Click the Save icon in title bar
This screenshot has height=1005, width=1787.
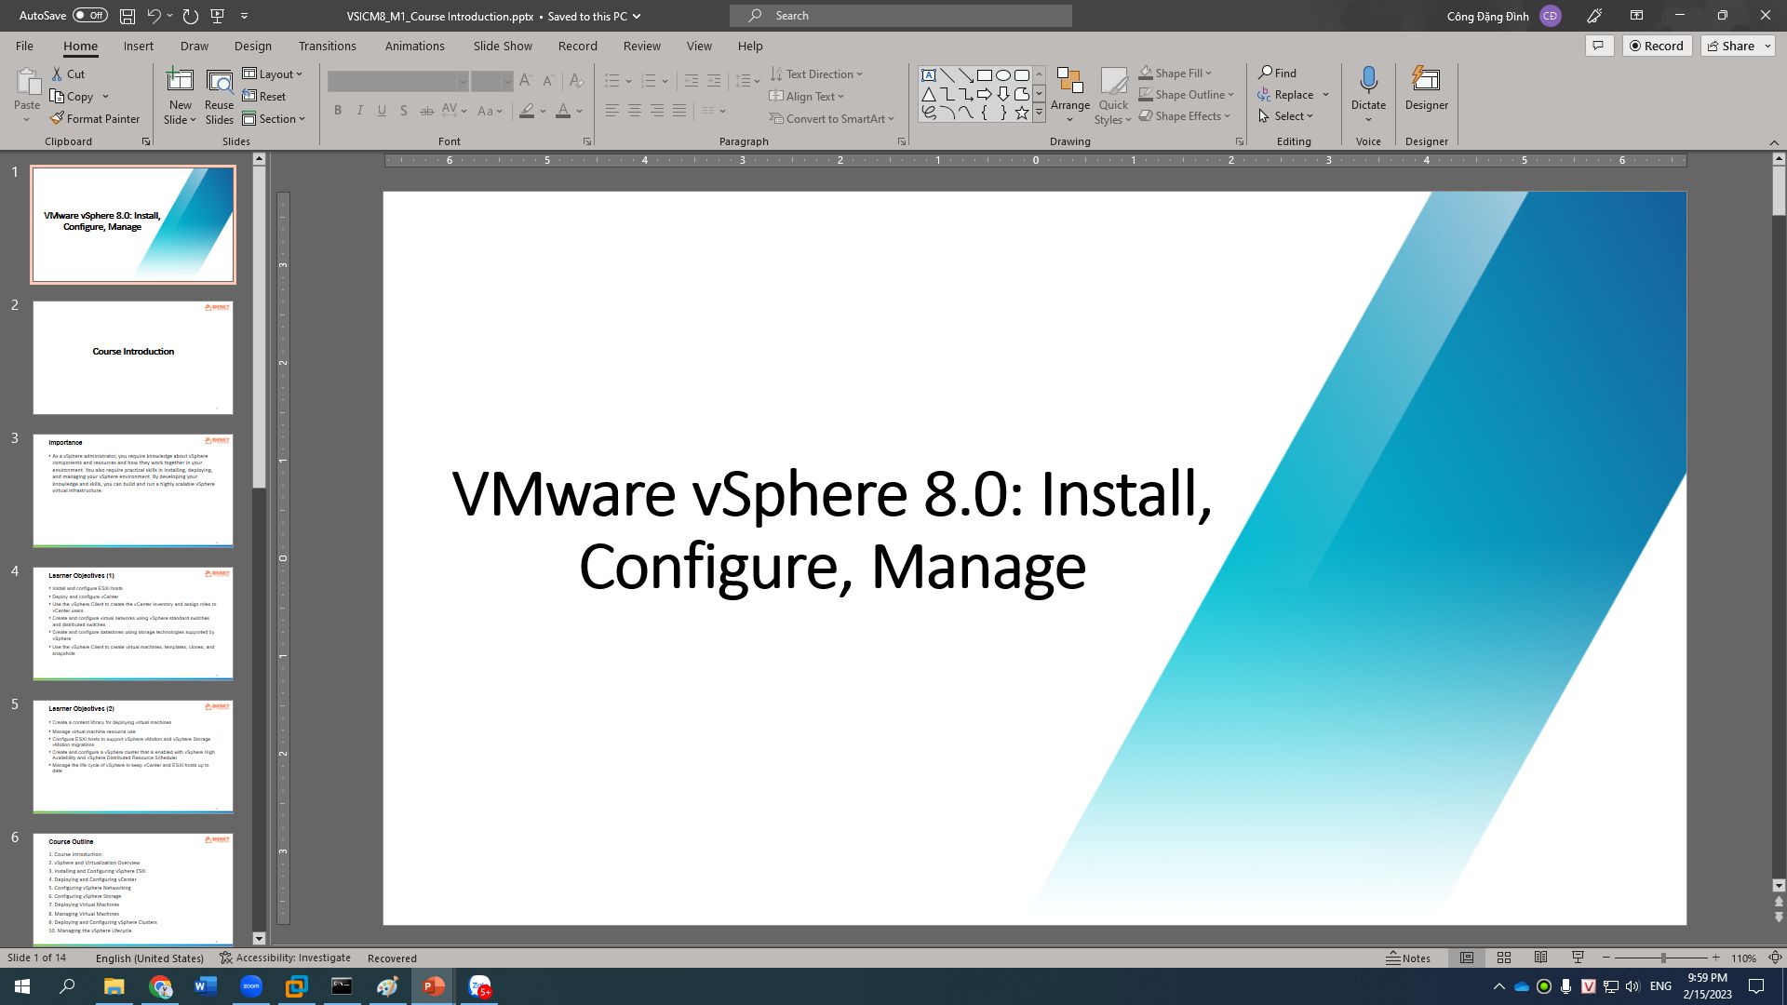(x=128, y=16)
